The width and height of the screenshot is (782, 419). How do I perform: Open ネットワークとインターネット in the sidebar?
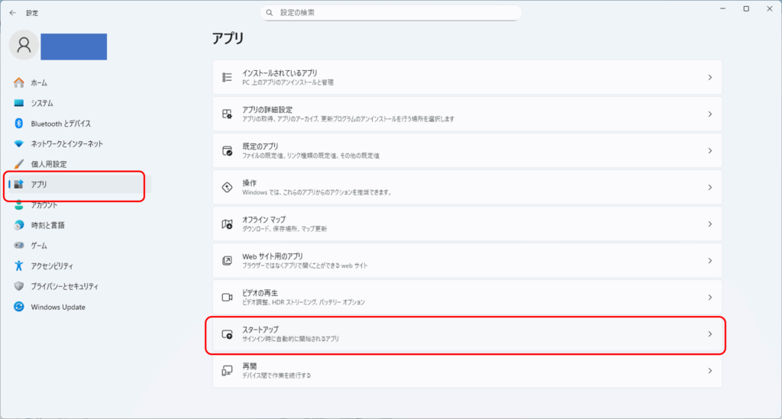coord(66,143)
